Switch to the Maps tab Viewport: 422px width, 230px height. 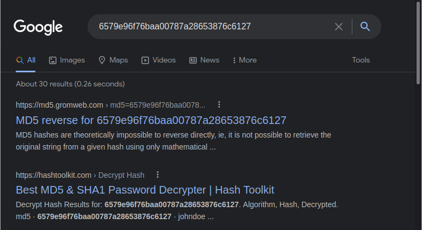(x=118, y=60)
